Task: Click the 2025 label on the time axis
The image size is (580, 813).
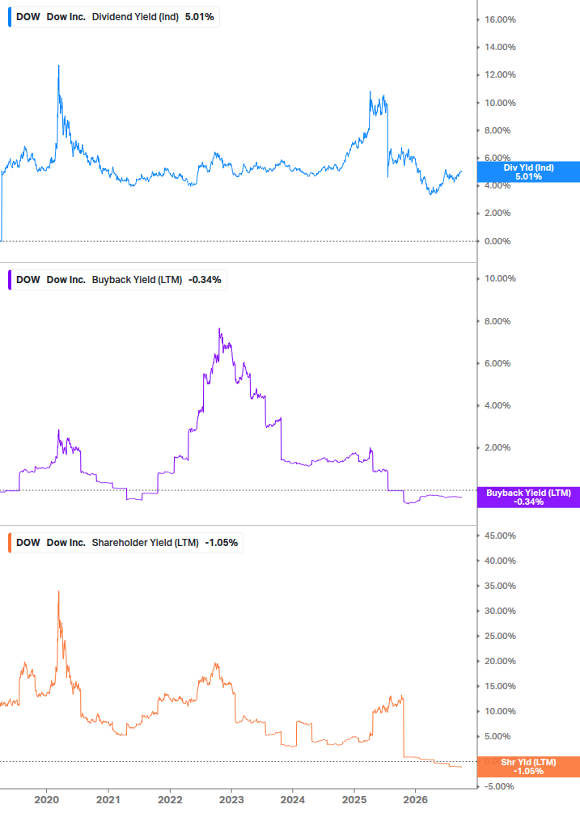Action: [354, 800]
